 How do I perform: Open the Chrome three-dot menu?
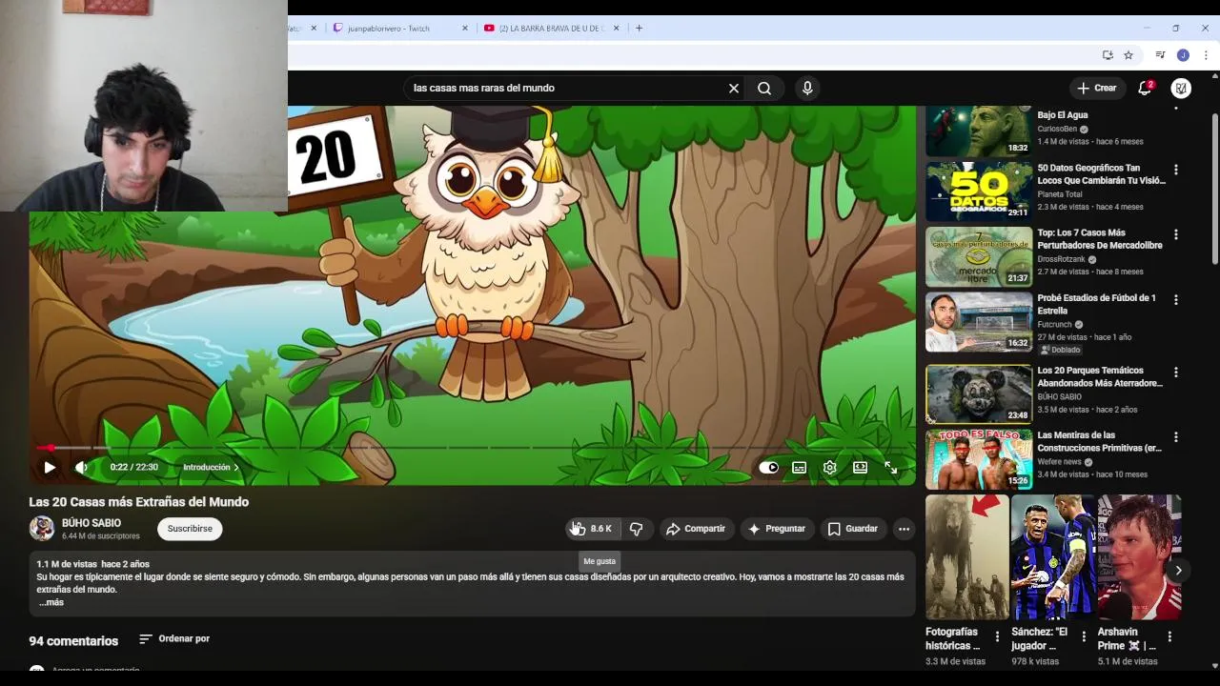point(1206,55)
